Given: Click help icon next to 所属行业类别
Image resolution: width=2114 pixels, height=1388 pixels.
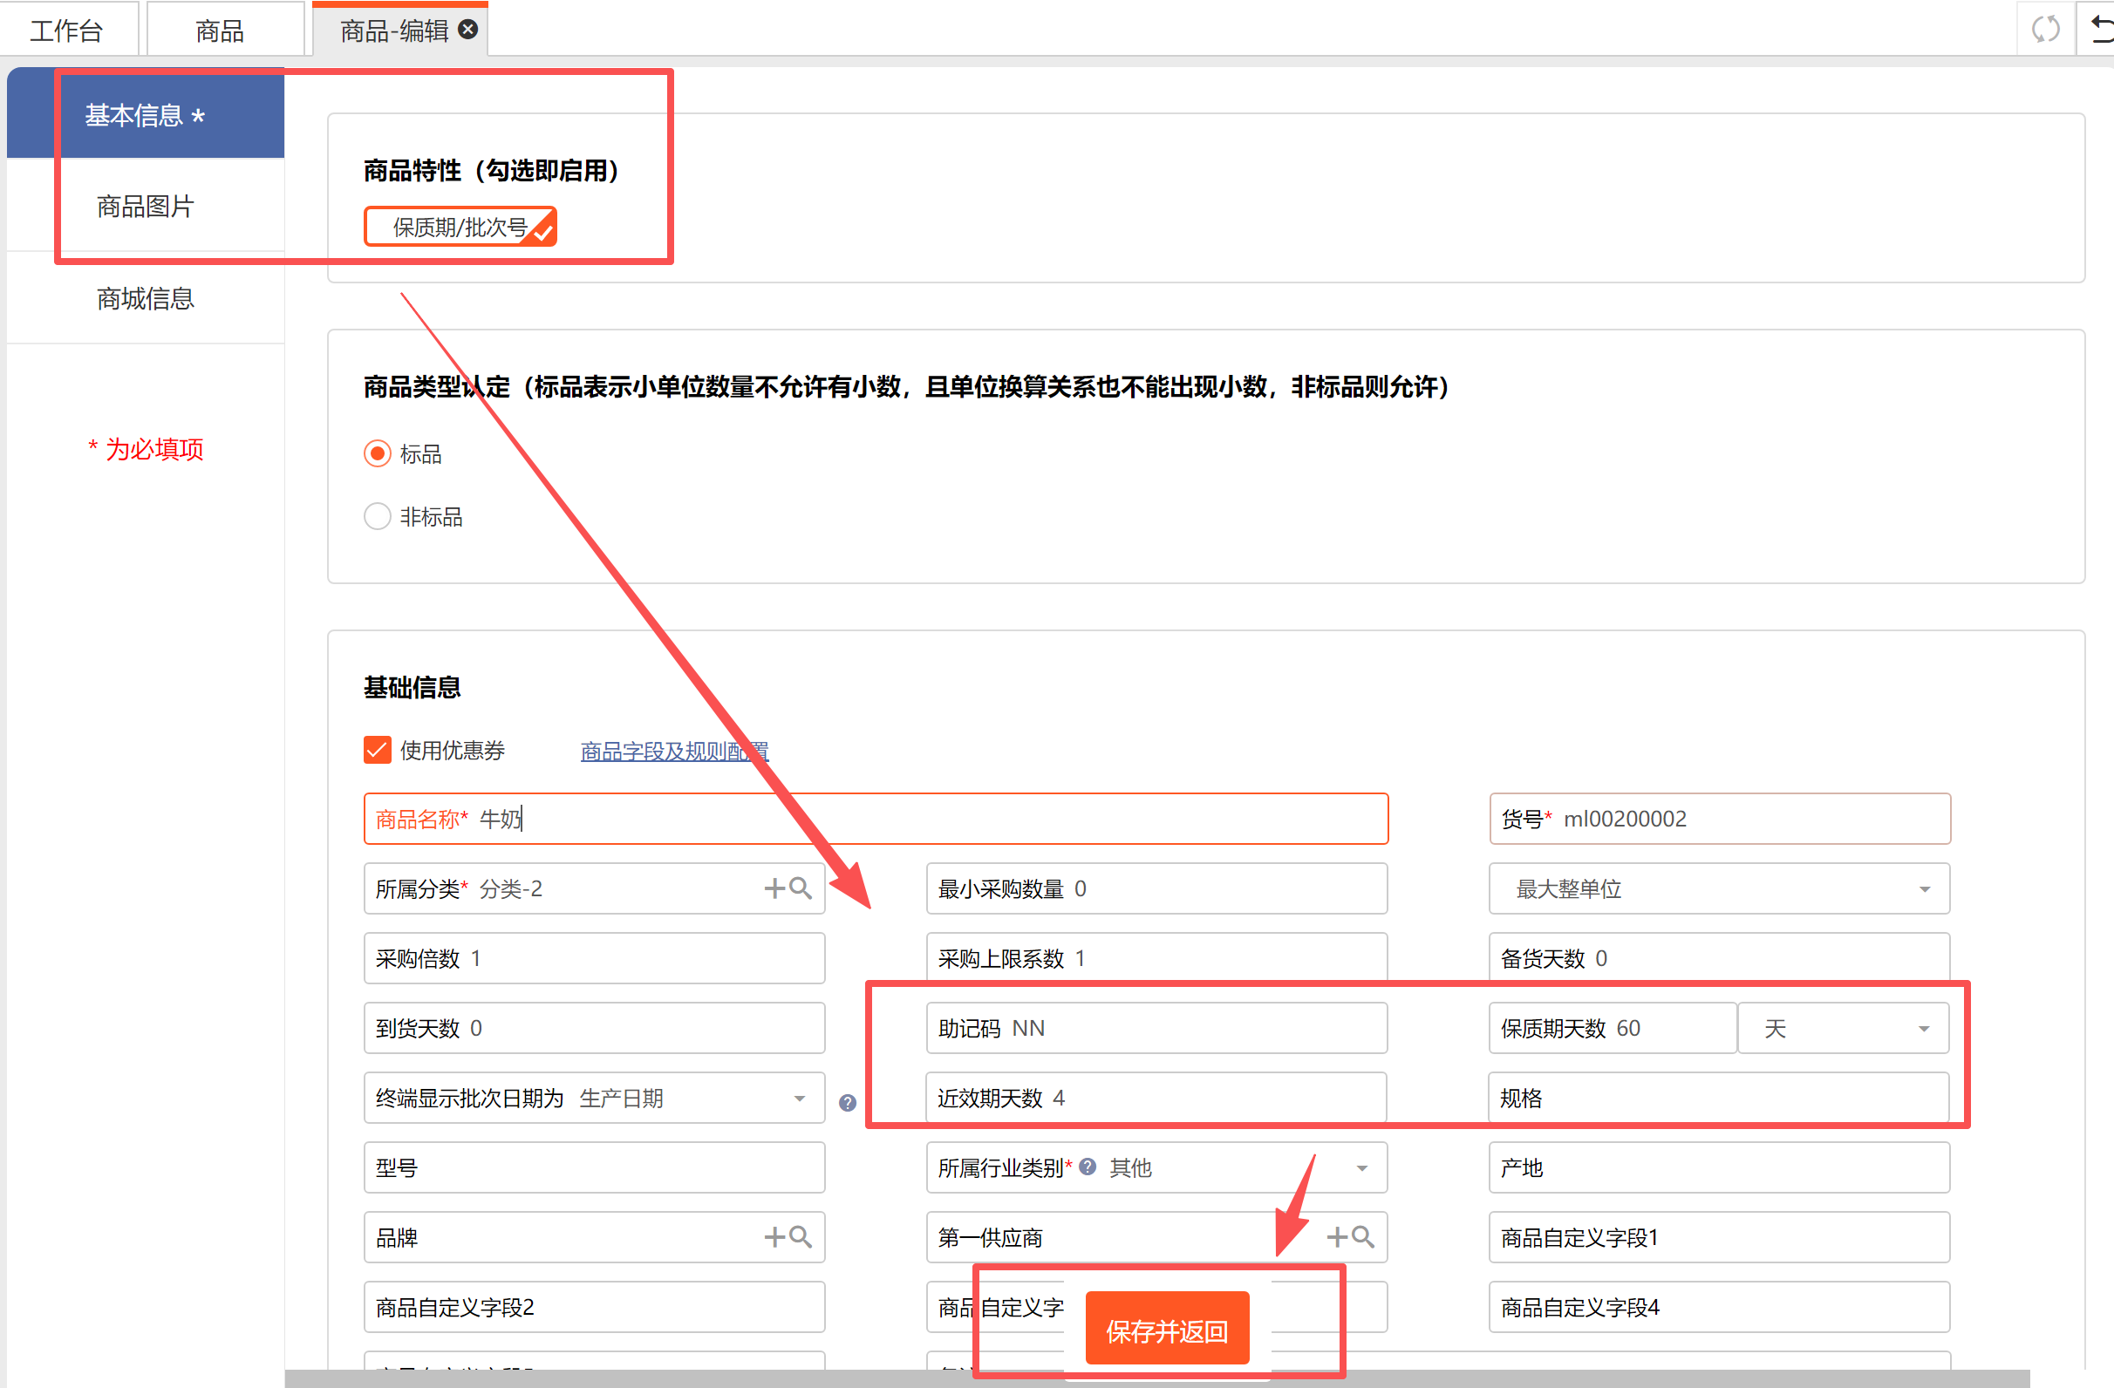Looking at the screenshot, I should click(x=1088, y=1167).
